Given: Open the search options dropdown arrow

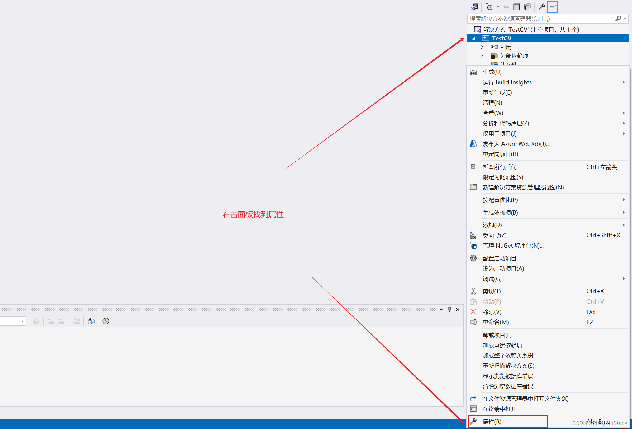Looking at the screenshot, I should [625, 19].
